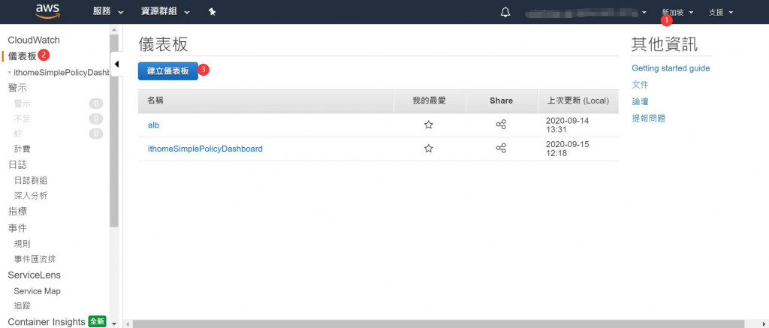Favorite ithomeSimplePolicyDashboard with the star

click(428, 148)
